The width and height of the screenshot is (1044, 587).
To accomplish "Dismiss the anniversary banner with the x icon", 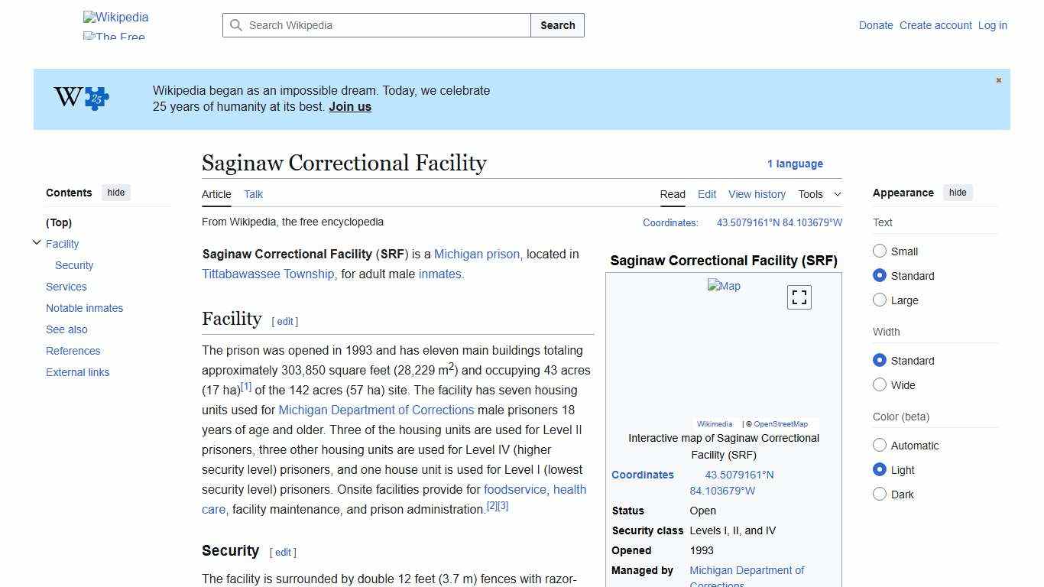I will point(998,79).
